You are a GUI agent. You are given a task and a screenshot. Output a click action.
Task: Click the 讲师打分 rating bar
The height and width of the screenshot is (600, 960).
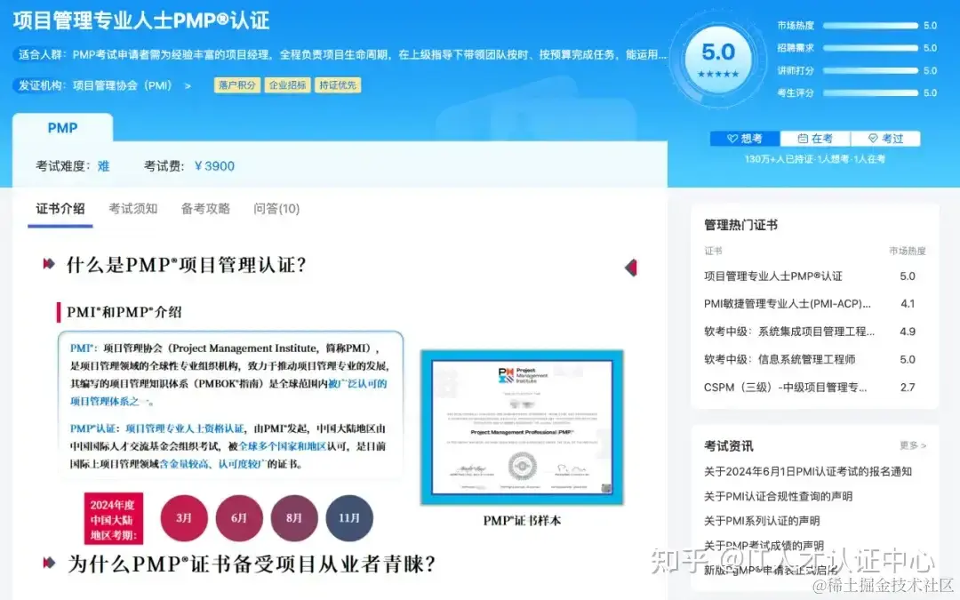(870, 70)
